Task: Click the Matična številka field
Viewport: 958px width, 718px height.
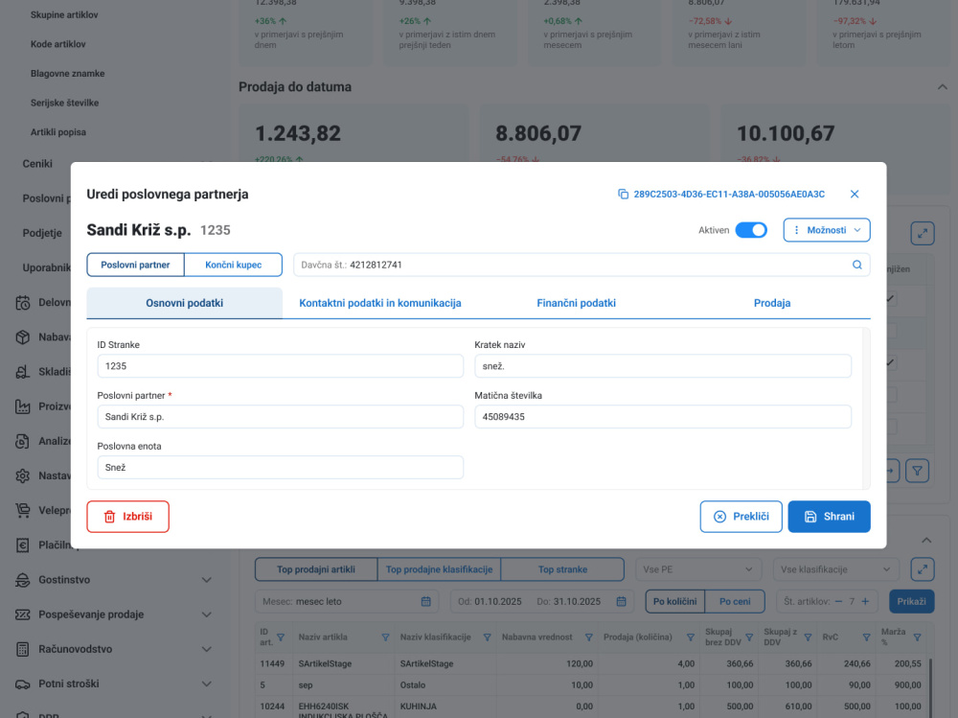Action: click(x=663, y=416)
